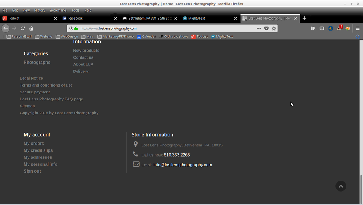363x205 pixels.
Task: Expand the Marketing/PR/Promo bookmarks folder
Action: (115, 36)
